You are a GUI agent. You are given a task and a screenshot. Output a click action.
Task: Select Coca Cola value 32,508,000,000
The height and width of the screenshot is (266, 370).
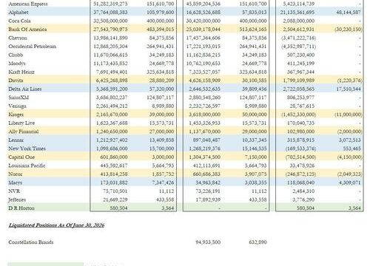pyautogui.click(x=110, y=21)
